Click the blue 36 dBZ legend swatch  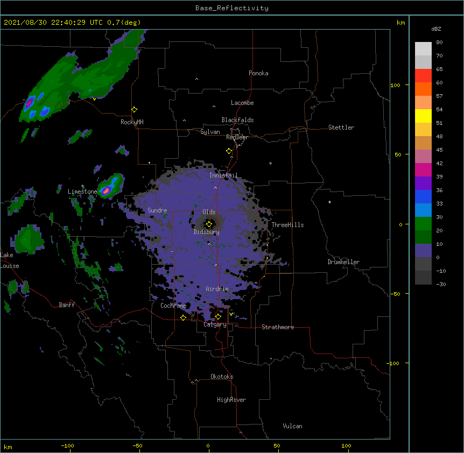coord(423,196)
